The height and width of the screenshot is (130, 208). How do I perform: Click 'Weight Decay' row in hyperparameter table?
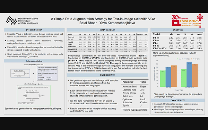pyautogui.click(x=135, y=93)
